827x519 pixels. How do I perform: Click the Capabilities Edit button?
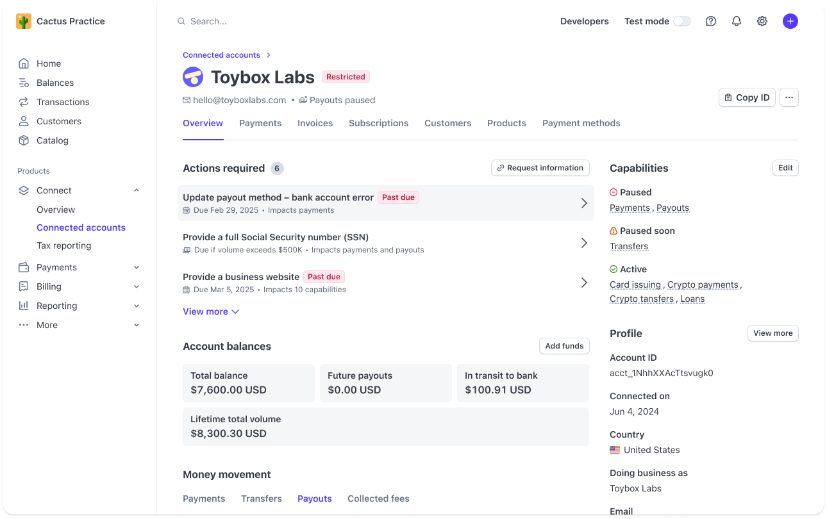tap(785, 168)
